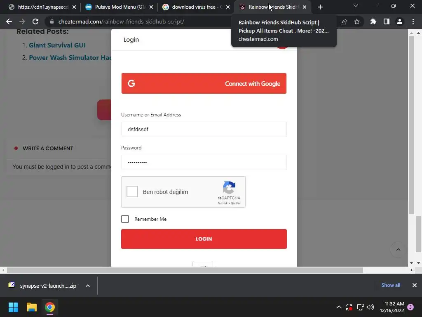The image size is (422, 317).
Task: Check the Ben robot değilim reCAPTCHA box
Action: point(132,192)
